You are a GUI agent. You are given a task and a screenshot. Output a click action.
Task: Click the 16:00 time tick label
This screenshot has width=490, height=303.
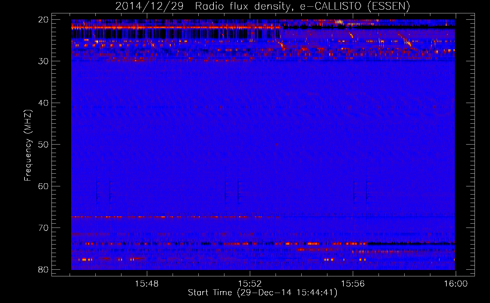pos(456,284)
